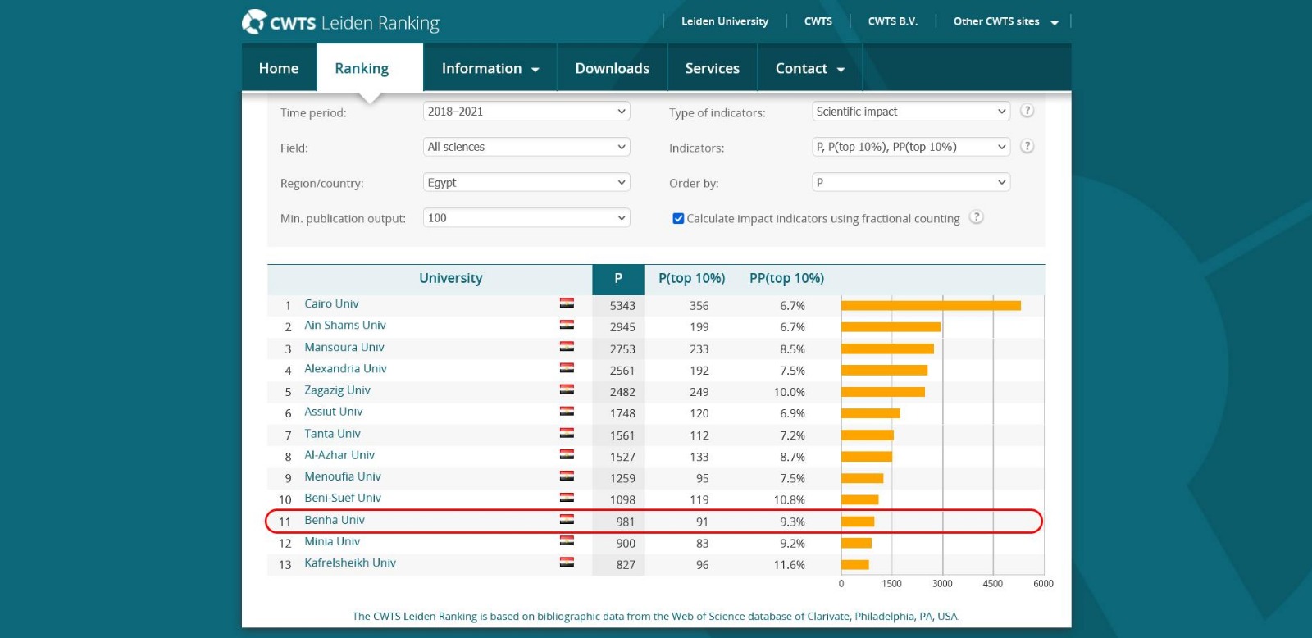Viewport: 1312px width, 638px height.
Task: Sort by PP(top 10%) column header
Action: point(786,279)
